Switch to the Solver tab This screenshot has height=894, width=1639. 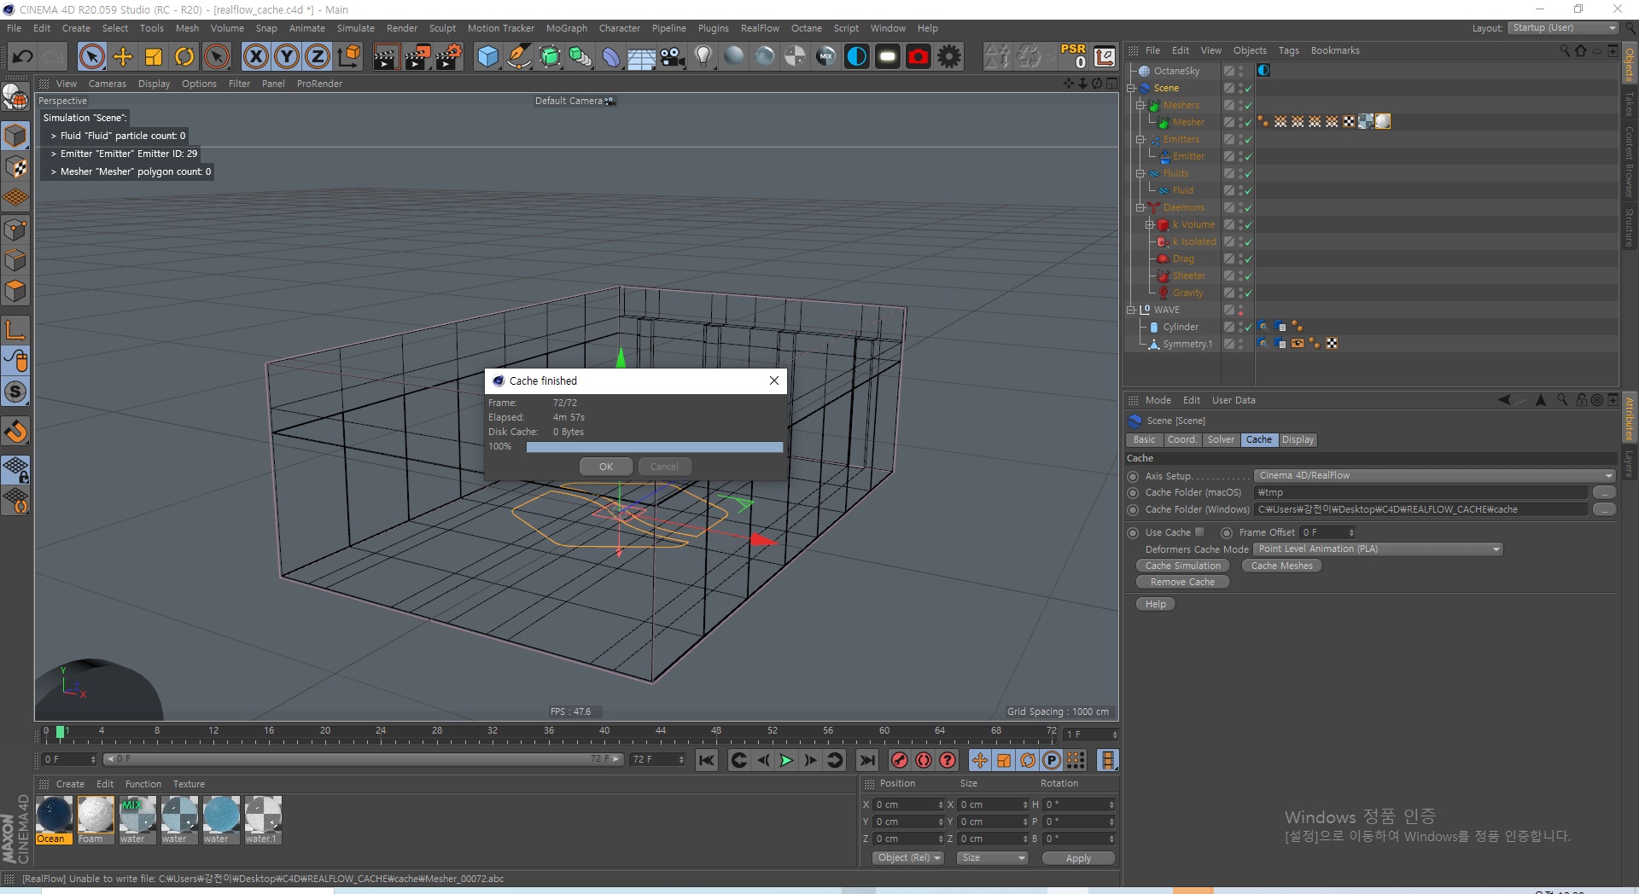(1221, 440)
